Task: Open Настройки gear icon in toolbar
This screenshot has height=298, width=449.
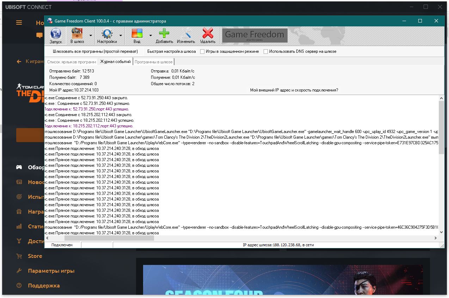Action: pos(107,34)
